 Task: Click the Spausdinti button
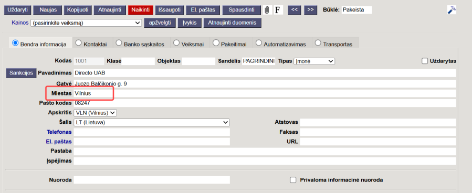tap(242, 10)
